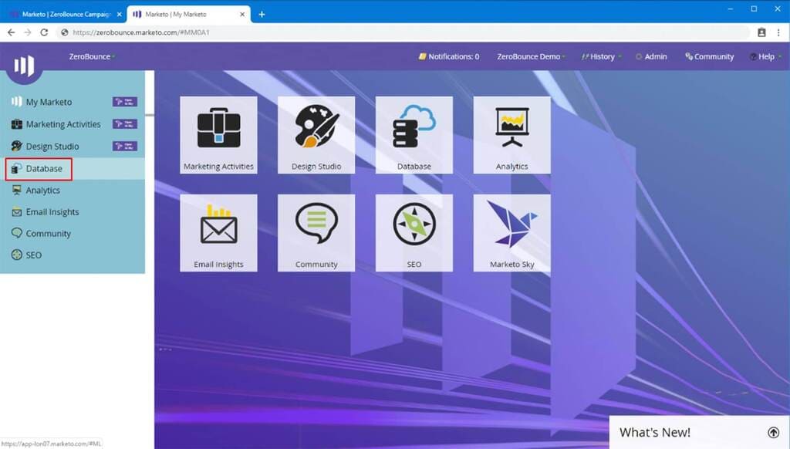
Task: Click the URL address bar
Action: [x=402, y=32]
